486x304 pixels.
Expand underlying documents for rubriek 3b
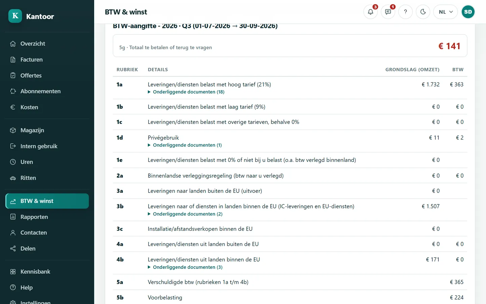(x=185, y=214)
